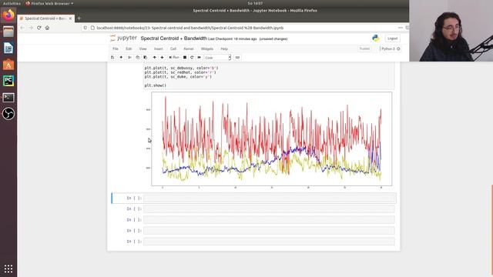Go to the browser home page
493x277 pixels.
click(x=47, y=28)
